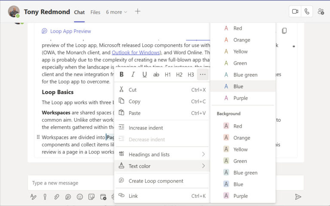Screen dimensions: 330x206
Task: Toggle bold formatting
Action: [122, 75]
